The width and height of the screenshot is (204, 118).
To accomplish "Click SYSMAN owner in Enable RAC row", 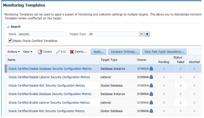I will point(143,111).
